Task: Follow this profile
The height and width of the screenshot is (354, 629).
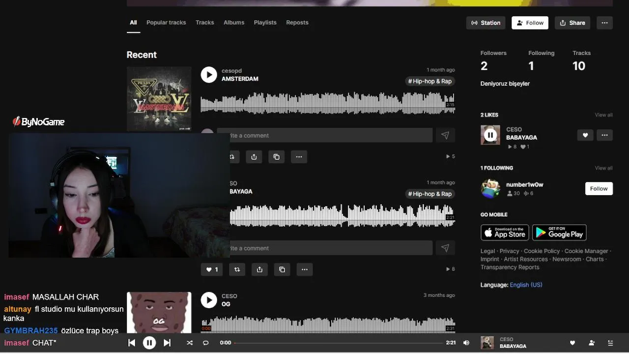Action: pyautogui.click(x=530, y=23)
